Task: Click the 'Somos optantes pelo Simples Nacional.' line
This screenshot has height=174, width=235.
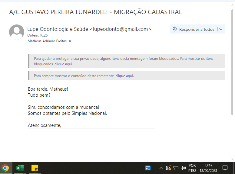Action: [x=67, y=113]
